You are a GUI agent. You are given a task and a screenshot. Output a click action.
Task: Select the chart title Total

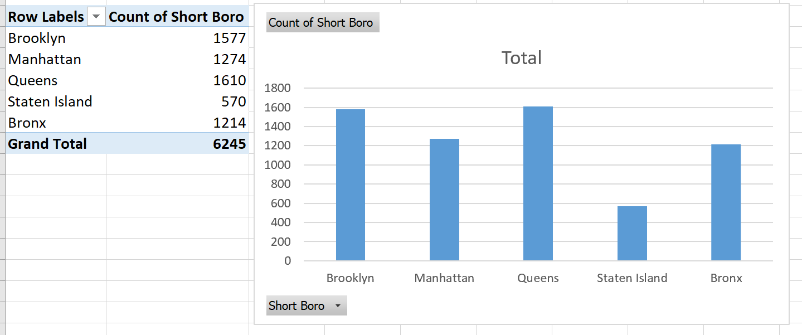point(522,57)
